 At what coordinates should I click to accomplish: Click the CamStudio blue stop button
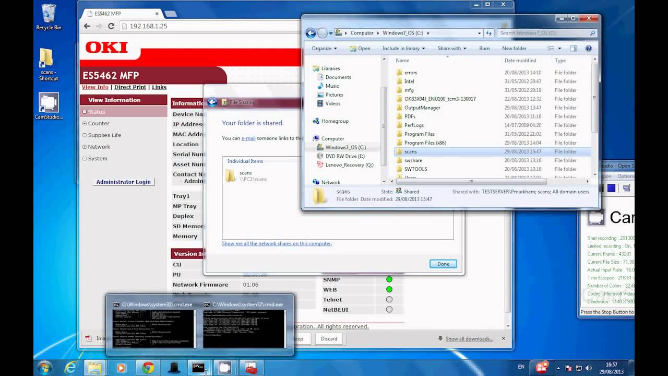click(611, 188)
